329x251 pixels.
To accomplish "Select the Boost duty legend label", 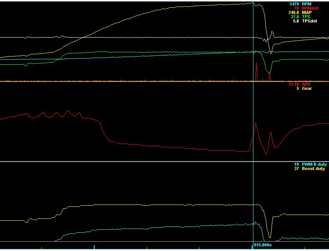I will [x=313, y=168].
